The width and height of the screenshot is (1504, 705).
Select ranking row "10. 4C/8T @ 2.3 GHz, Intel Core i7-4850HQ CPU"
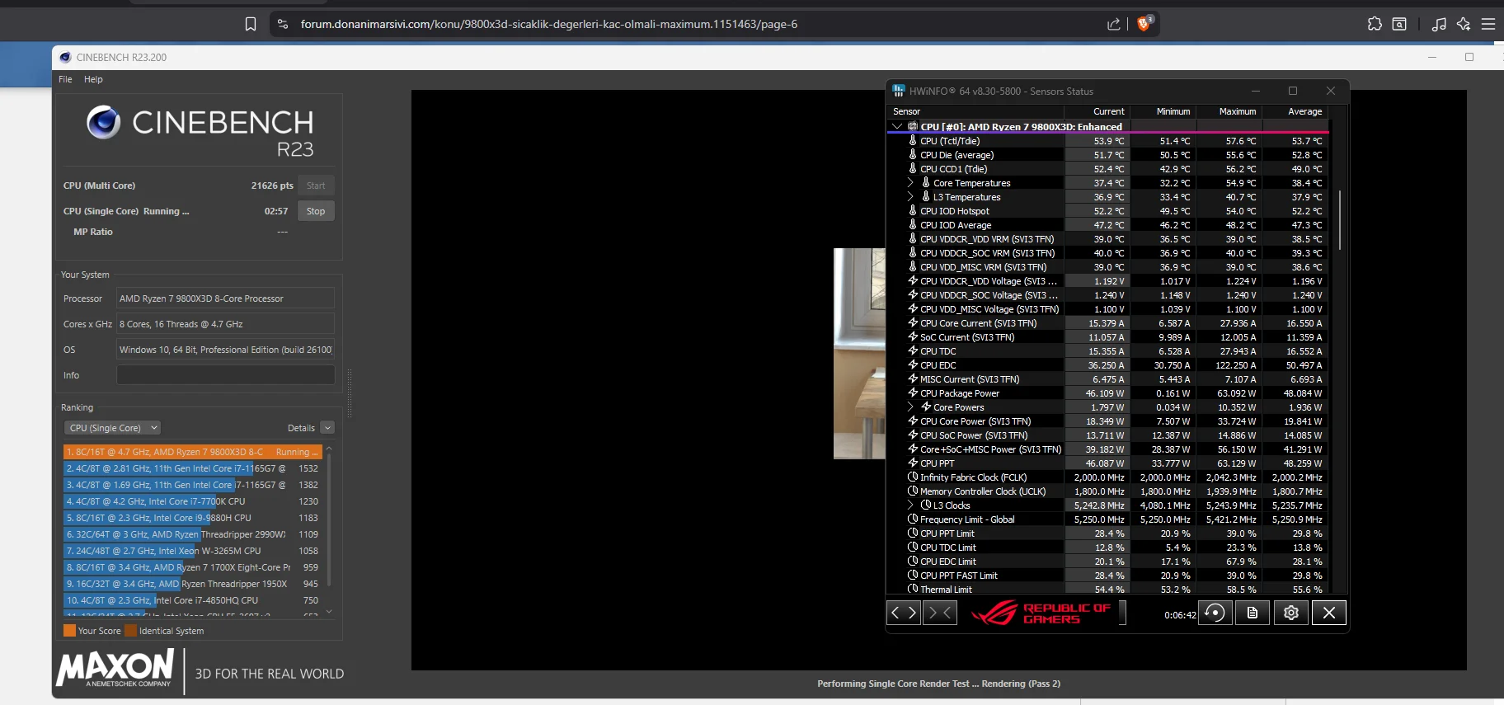pyautogui.click(x=193, y=600)
